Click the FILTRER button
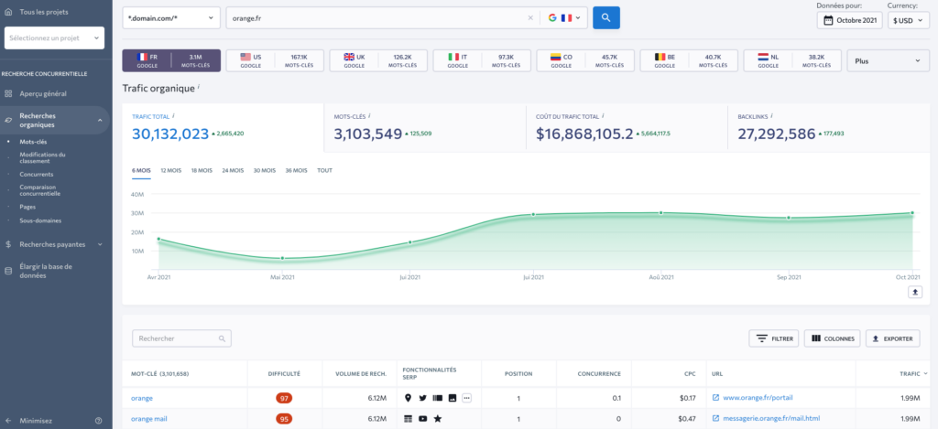This screenshot has height=429, width=938. 773,338
